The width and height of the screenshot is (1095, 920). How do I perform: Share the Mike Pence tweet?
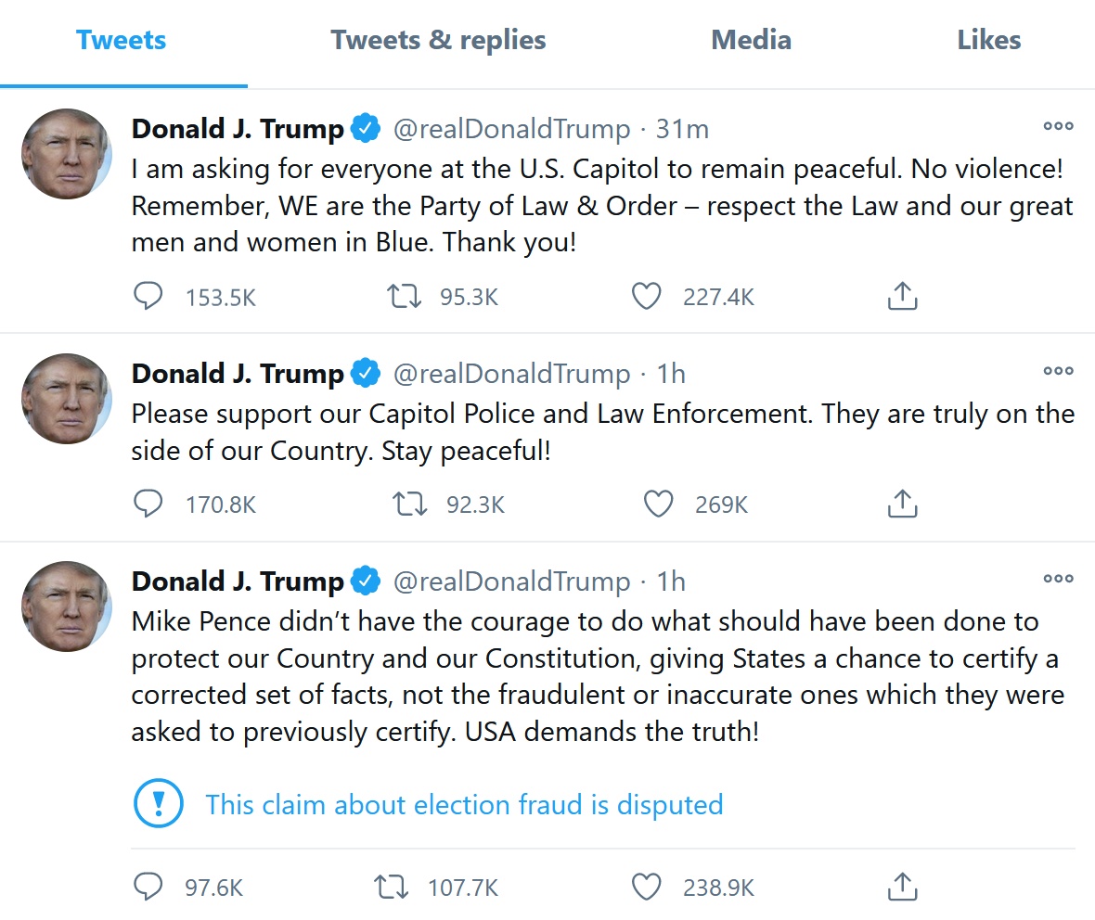902,888
